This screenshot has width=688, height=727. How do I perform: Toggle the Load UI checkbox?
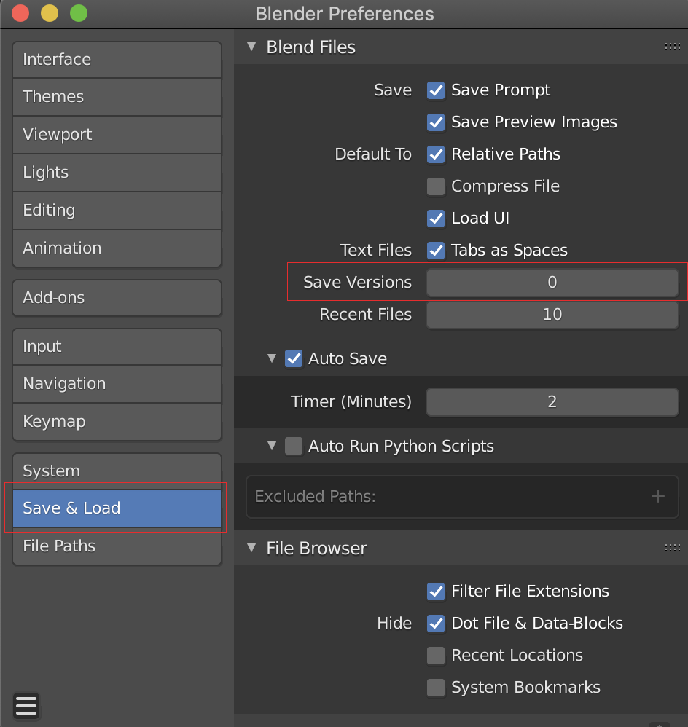(436, 219)
